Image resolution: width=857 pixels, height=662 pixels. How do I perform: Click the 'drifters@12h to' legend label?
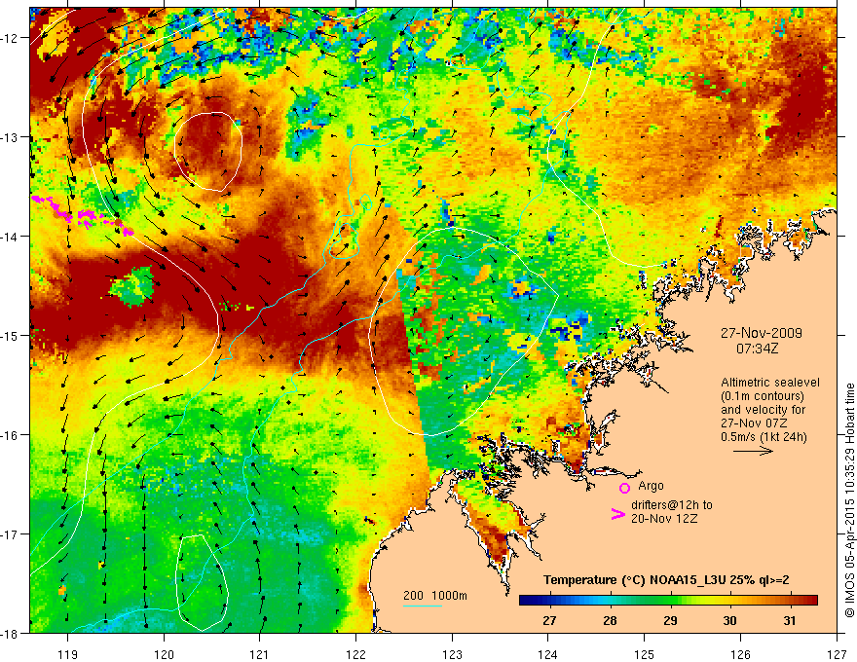click(x=672, y=505)
